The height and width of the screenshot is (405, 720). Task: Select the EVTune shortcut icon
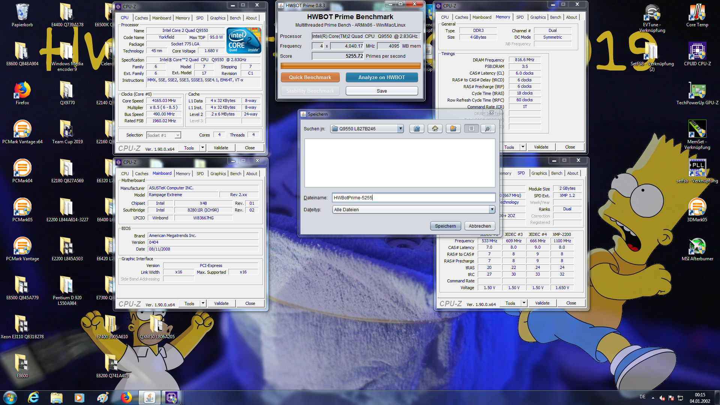(x=652, y=18)
